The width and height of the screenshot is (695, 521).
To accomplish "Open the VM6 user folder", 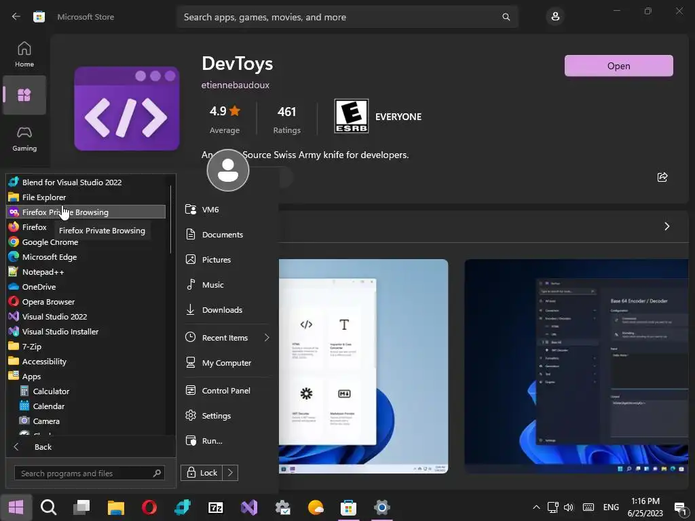I will [x=226, y=210].
